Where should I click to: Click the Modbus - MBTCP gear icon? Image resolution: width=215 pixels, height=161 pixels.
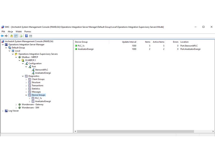tap(20, 57)
